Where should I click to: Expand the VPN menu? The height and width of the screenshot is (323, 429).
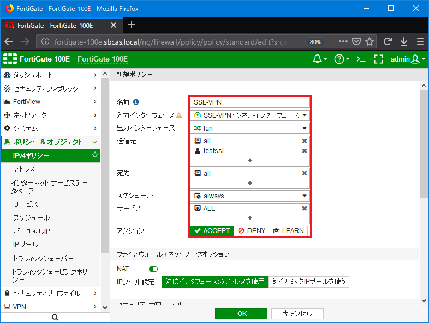[50, 307]
